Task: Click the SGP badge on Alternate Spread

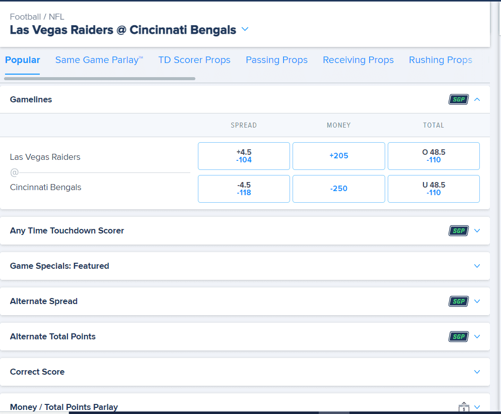Action: (459, 302)
